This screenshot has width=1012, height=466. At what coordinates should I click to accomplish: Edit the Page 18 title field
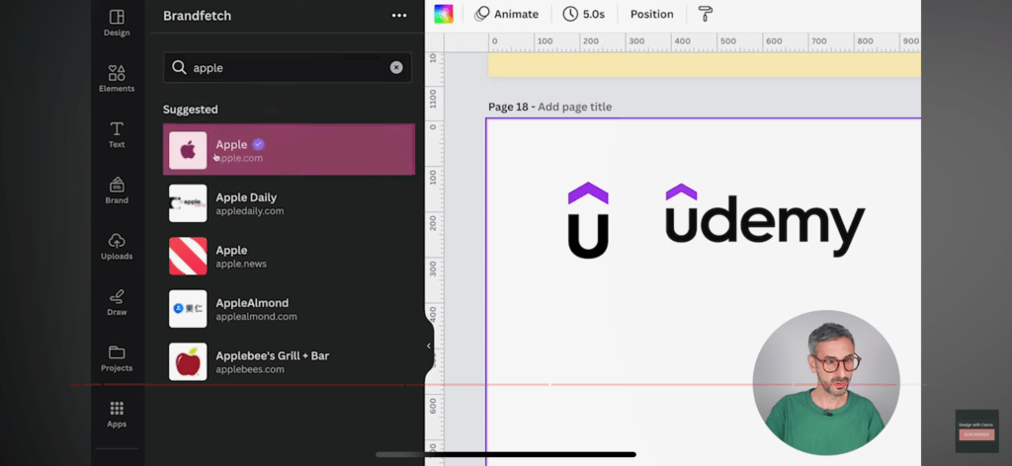pos(574,107)
